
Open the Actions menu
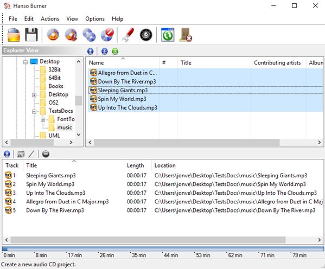[50, 18]
